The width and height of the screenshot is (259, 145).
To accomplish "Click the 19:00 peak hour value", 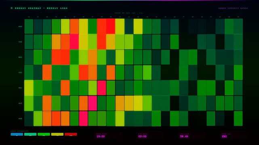I will click(x=101, y=137).
